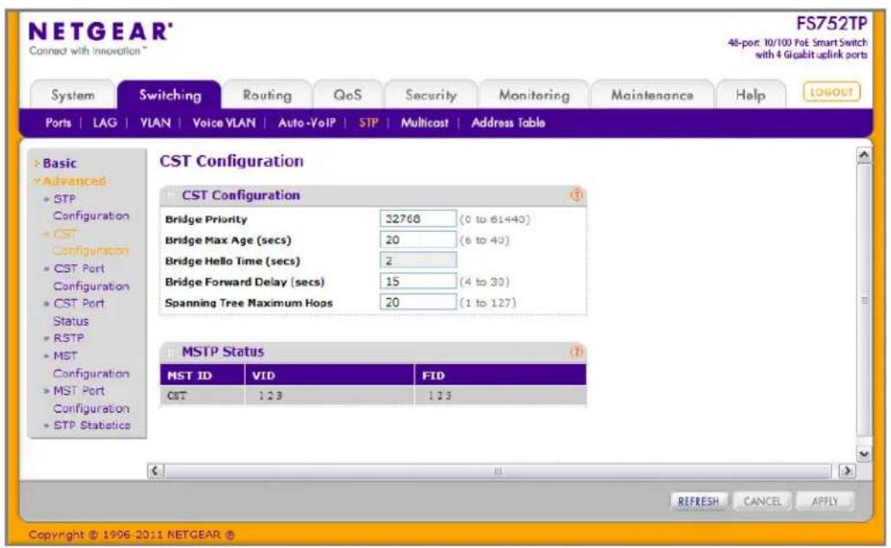Image resolution: width=891 pixels, height=548 pixels.
Task: Click the VID column header
Action: click(x=330, y=375)
